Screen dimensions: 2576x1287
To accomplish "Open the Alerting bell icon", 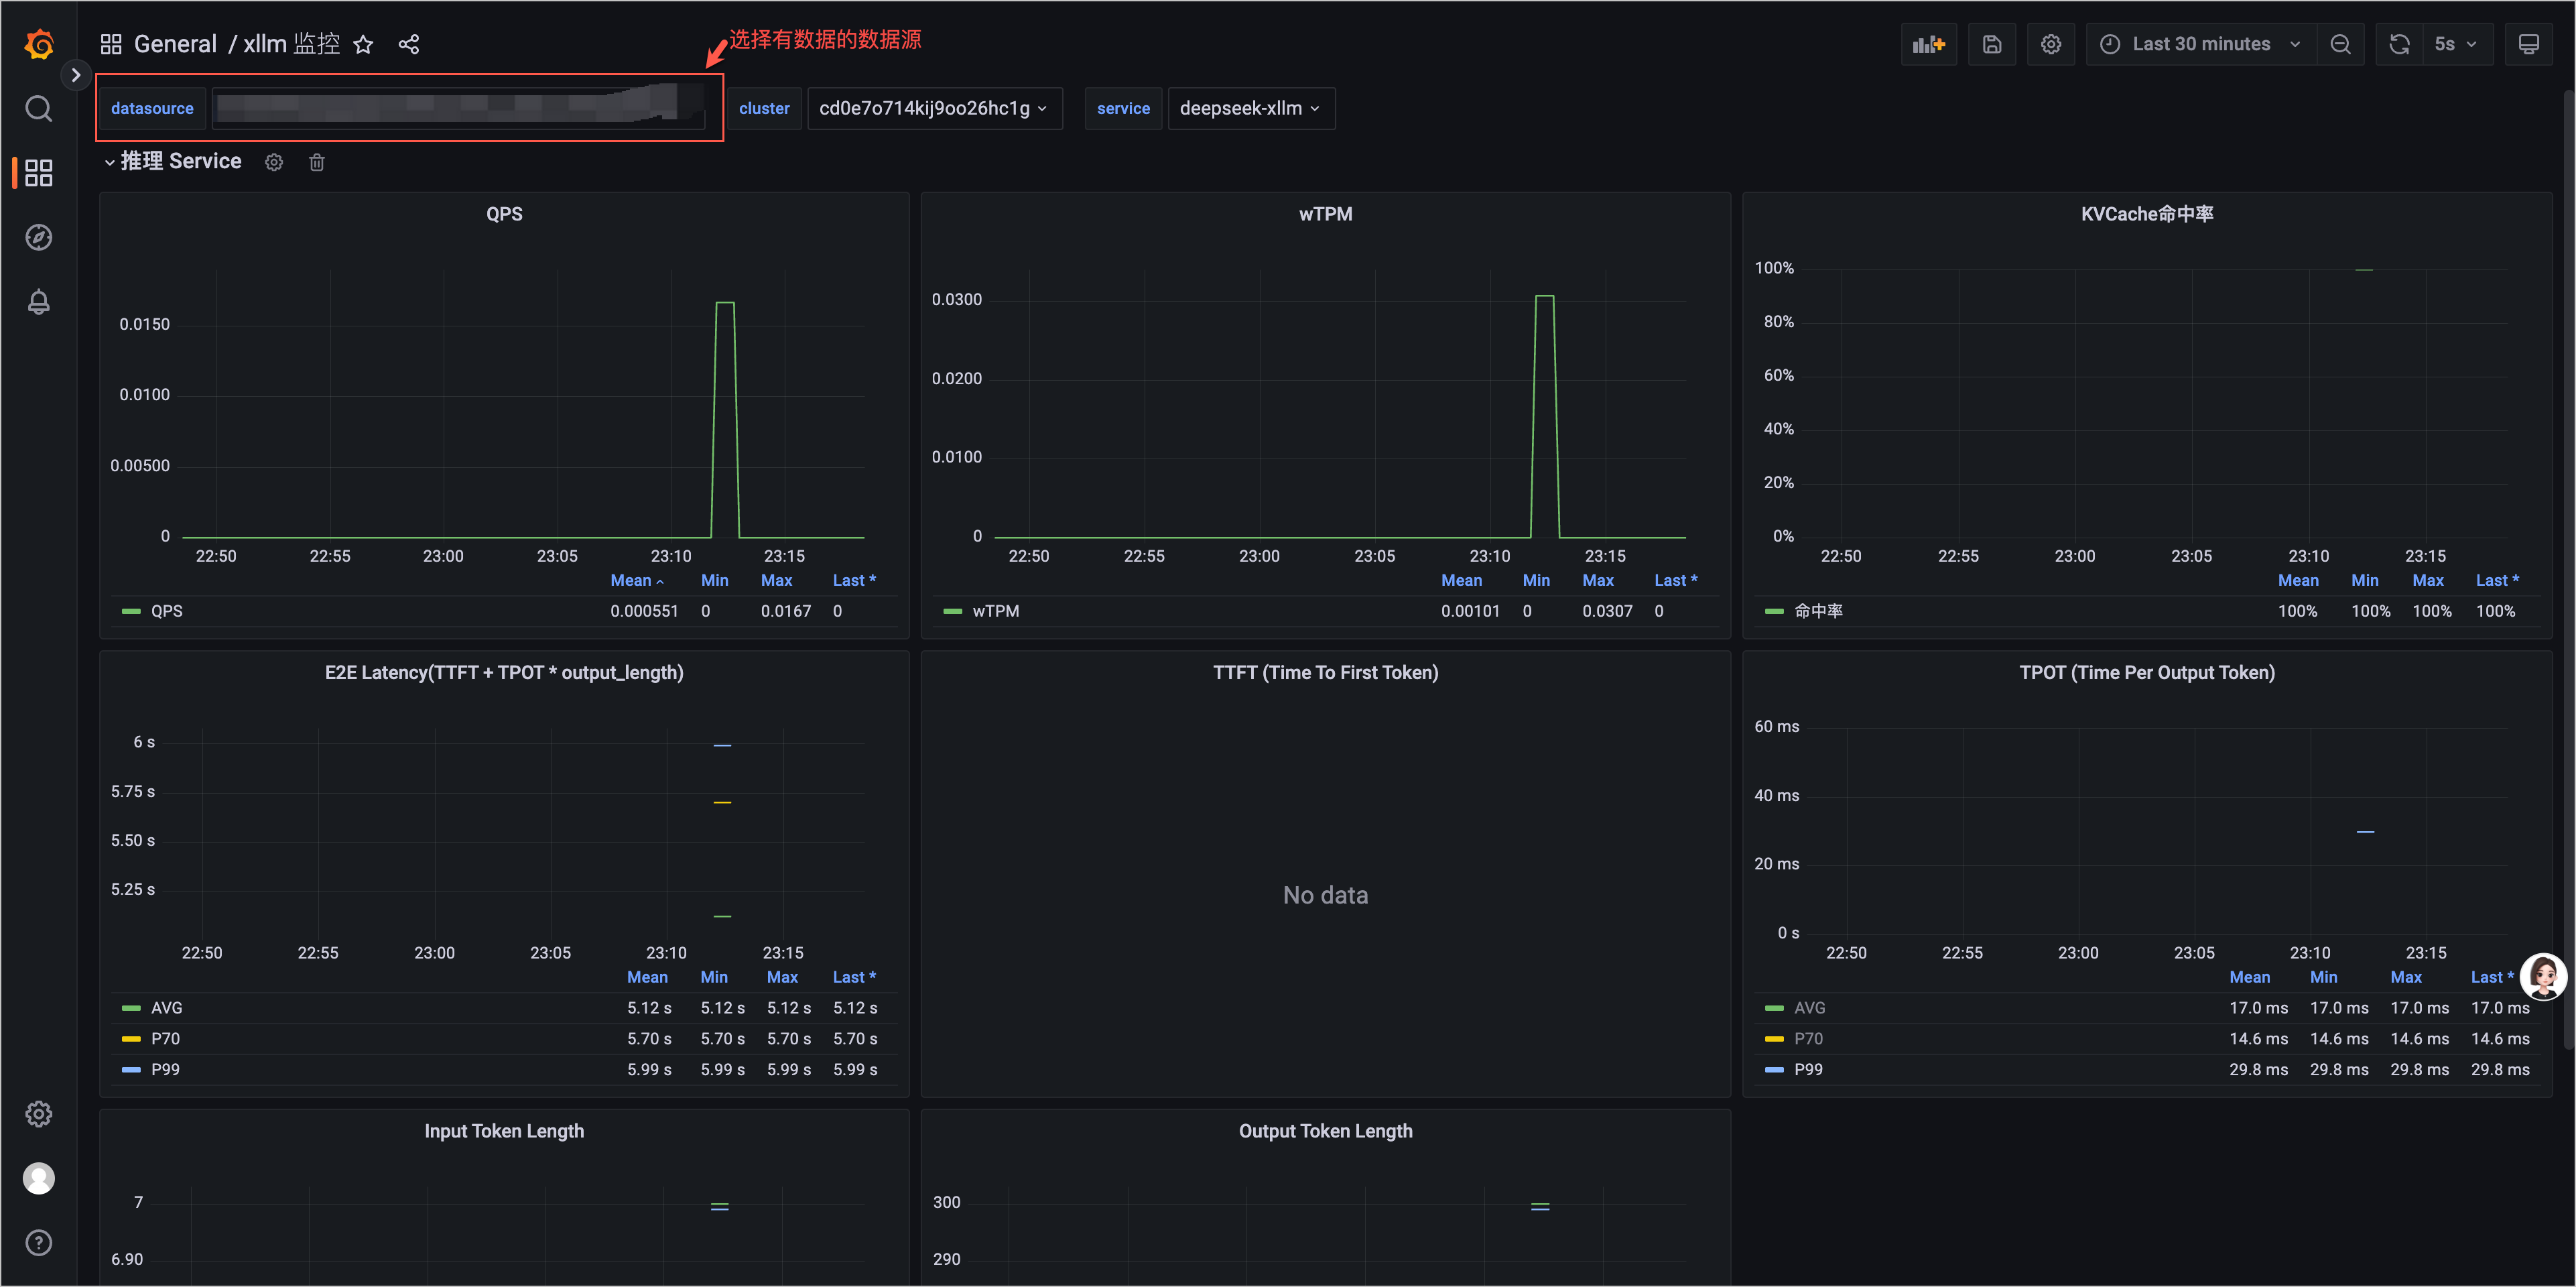I will (x=38, y=302).
